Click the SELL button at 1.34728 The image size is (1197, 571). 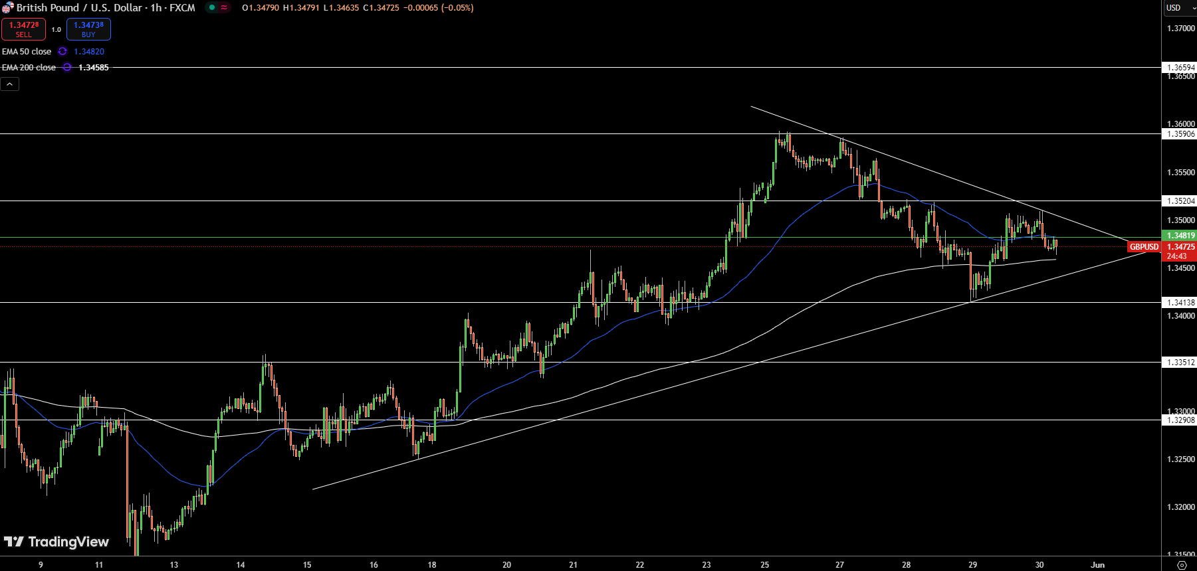[24, 29]
